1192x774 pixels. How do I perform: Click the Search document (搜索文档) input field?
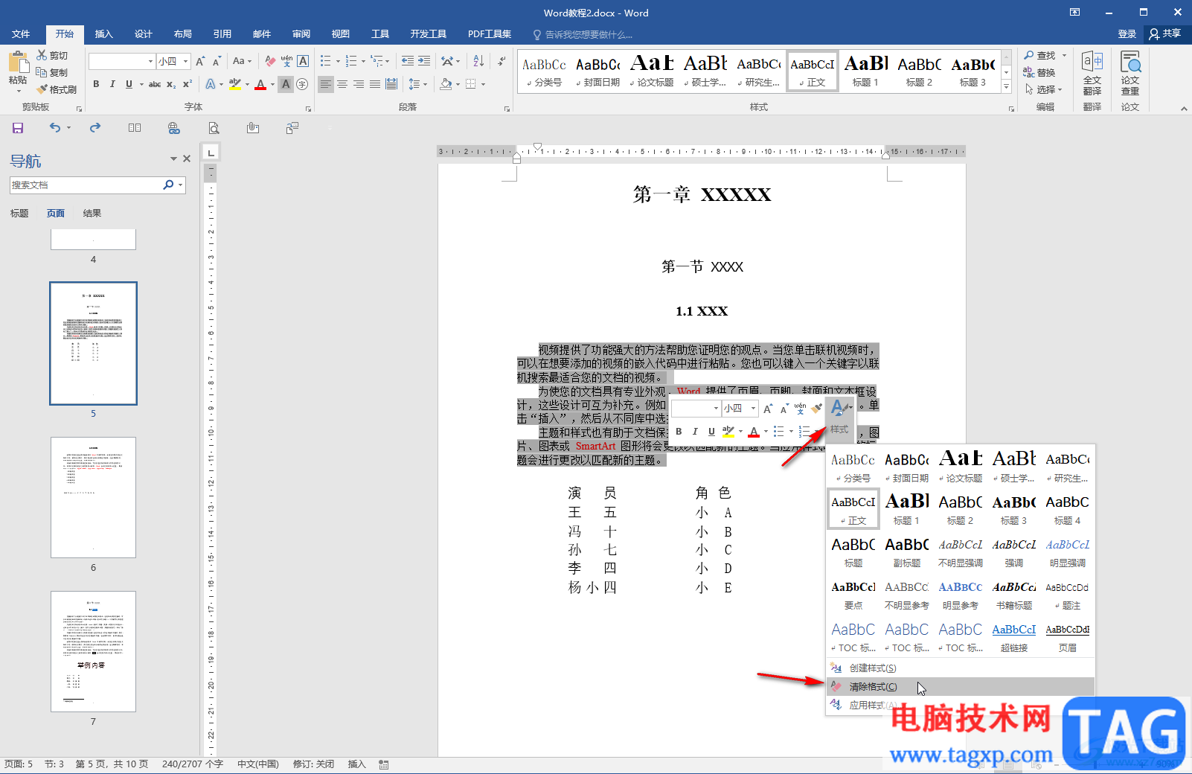click(x=86, y=185)
